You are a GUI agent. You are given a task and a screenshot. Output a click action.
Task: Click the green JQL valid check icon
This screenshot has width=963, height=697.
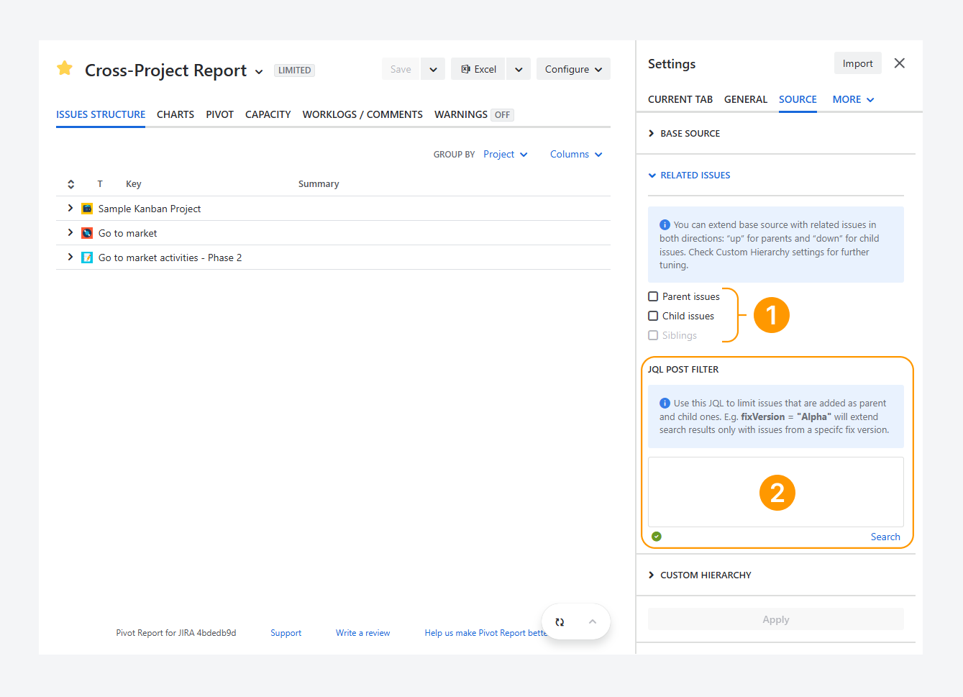tap(657, 537)
